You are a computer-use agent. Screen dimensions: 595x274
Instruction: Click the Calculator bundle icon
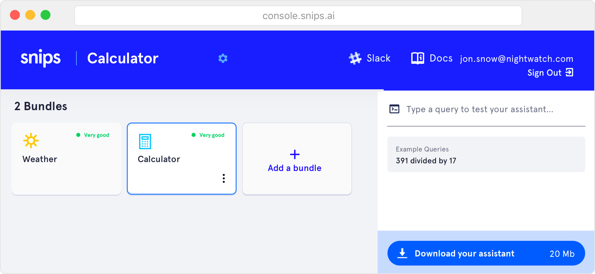point(145,142)
